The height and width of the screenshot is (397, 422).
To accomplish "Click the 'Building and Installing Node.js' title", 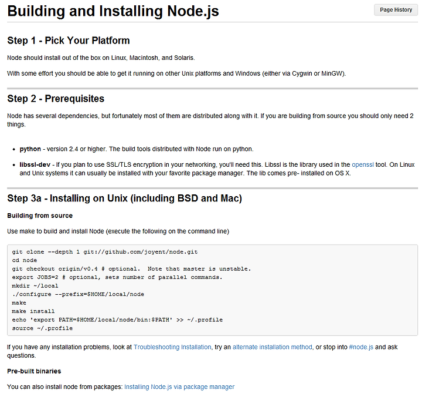I will click(113, 11).
